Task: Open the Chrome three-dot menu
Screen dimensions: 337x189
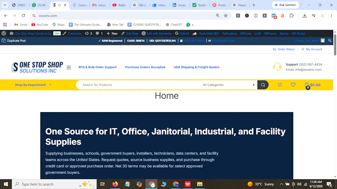Action: (331, 16)
